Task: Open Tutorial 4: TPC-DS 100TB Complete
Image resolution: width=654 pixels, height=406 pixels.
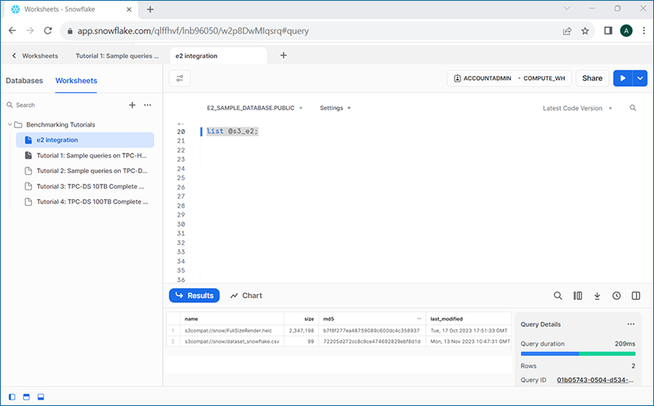Action: [85, 202]
